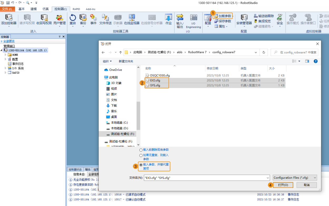The height and width of the screenshot is (206, 329).
Task: Click the 输入/输出 (Inputs/Outputs) icon
Action: point(180,20)
